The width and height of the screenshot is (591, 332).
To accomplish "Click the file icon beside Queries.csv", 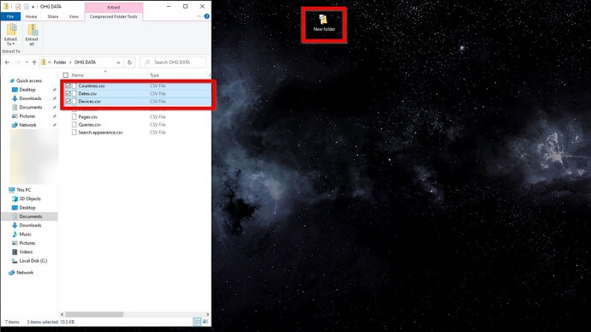I will [x=75, y=125].
